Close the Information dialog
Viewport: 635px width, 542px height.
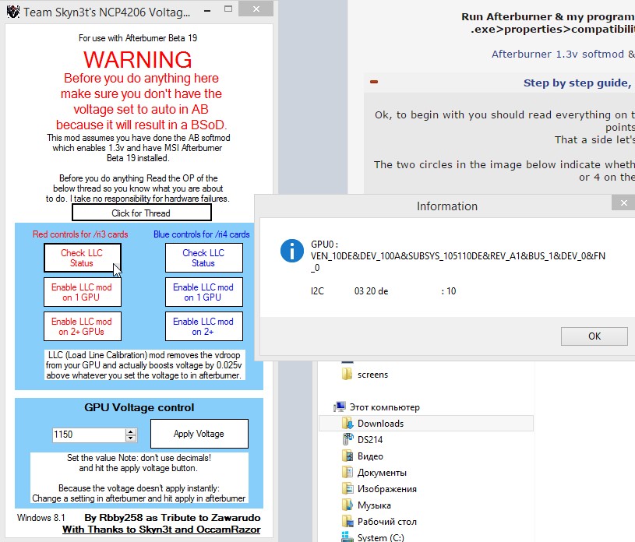623,202
